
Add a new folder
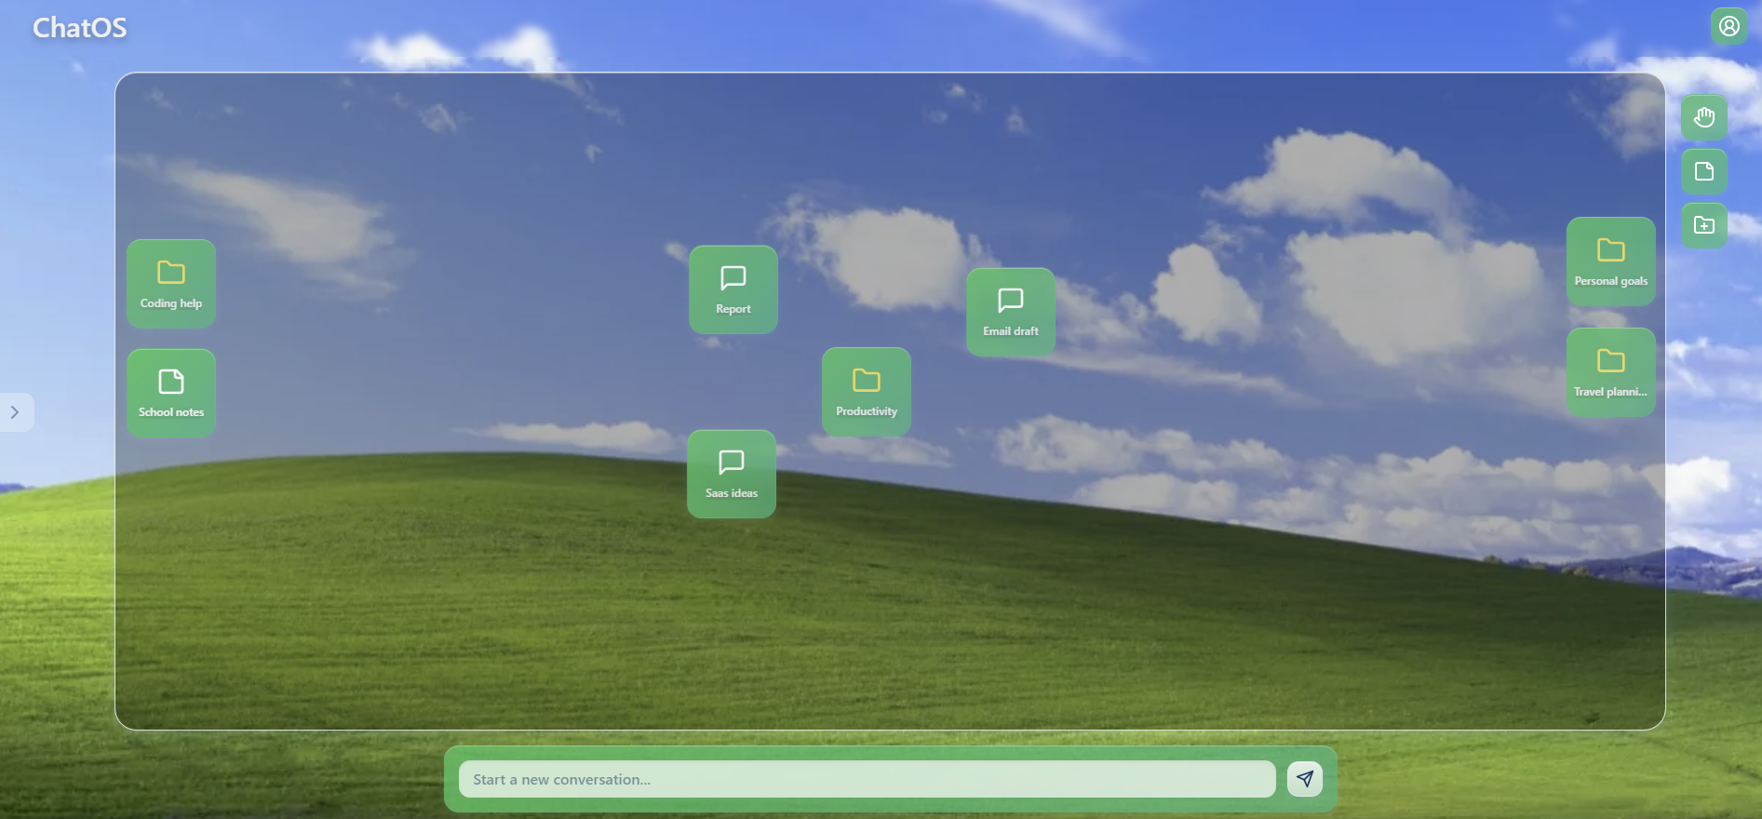pos(1704,225)
